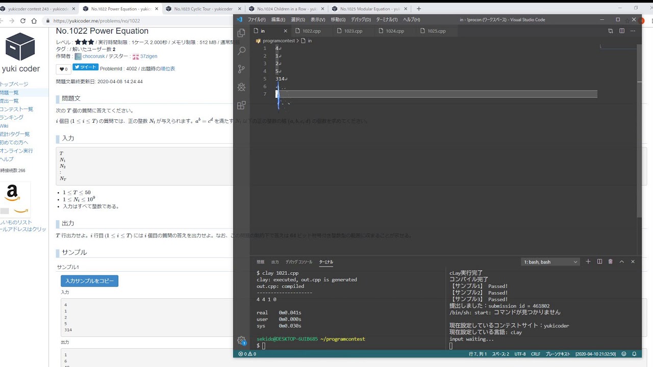Screen dimensions: 653x367
Task: Open the Manage gear in the activity bar
Action: point(241,340)
